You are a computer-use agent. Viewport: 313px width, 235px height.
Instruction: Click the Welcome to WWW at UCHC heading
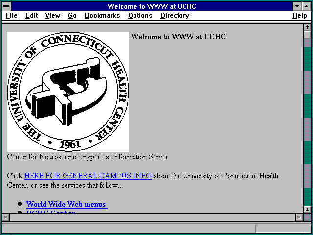pos(178,37)
